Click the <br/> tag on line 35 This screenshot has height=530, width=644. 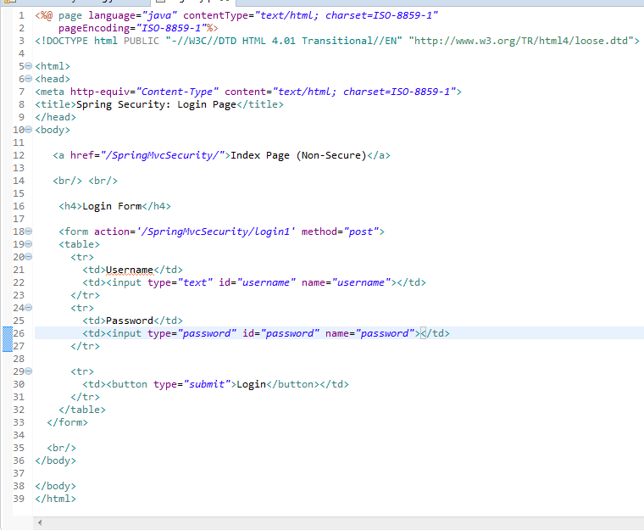pos(62,448)
